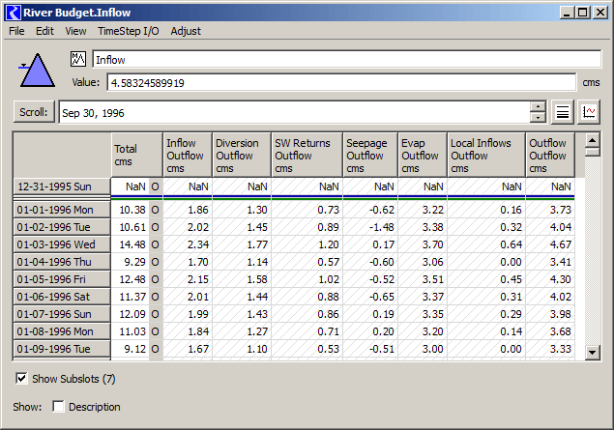
Task: Click the Inflow slot name field
Action: click(x=346, y=60)
